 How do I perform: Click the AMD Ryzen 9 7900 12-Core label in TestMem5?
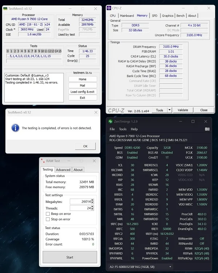coord(29,19)
